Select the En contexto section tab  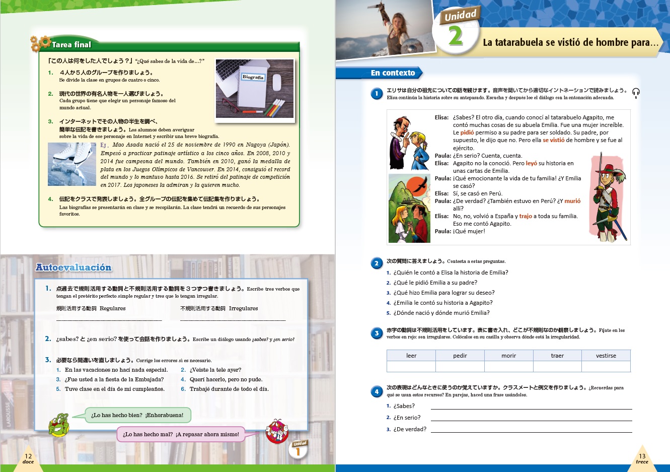click(393, 73)
